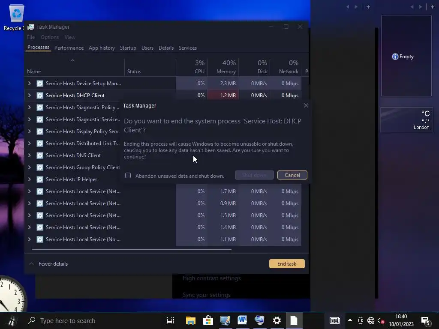Show hidden system tray icons
The height and width of the screenshot is (329, 439).
(x=350, y=320)
